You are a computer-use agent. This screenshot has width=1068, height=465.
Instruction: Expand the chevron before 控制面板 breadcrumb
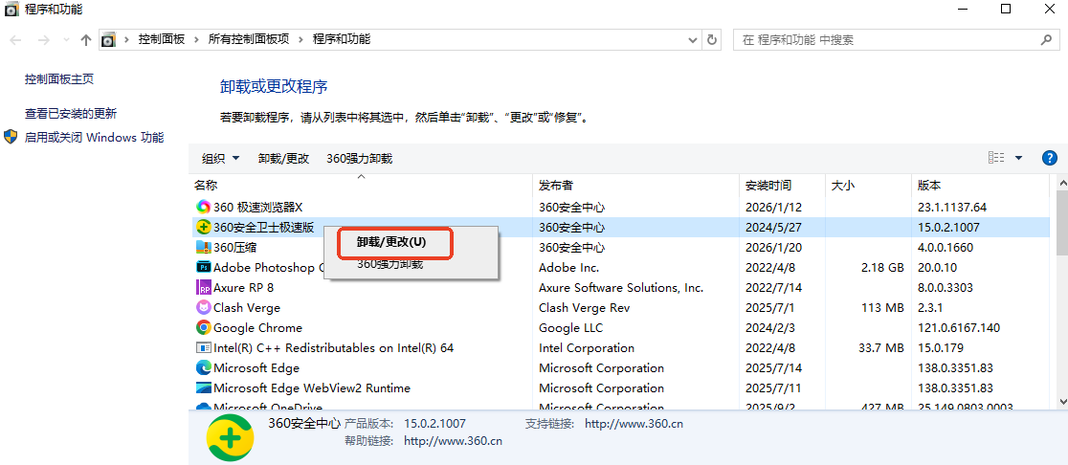126,39
